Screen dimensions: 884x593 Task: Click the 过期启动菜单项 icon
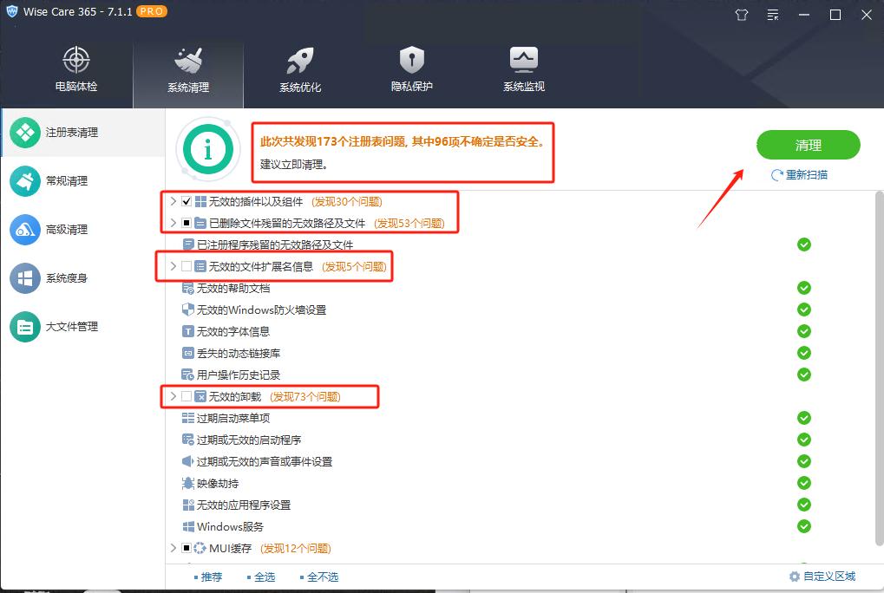[x=188, y=418]
